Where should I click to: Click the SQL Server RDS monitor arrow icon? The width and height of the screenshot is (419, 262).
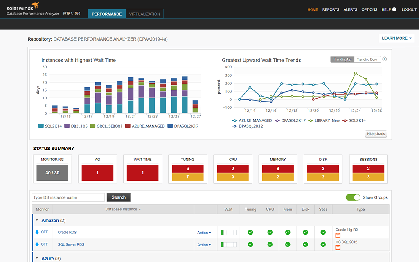[x=37, y=244]
